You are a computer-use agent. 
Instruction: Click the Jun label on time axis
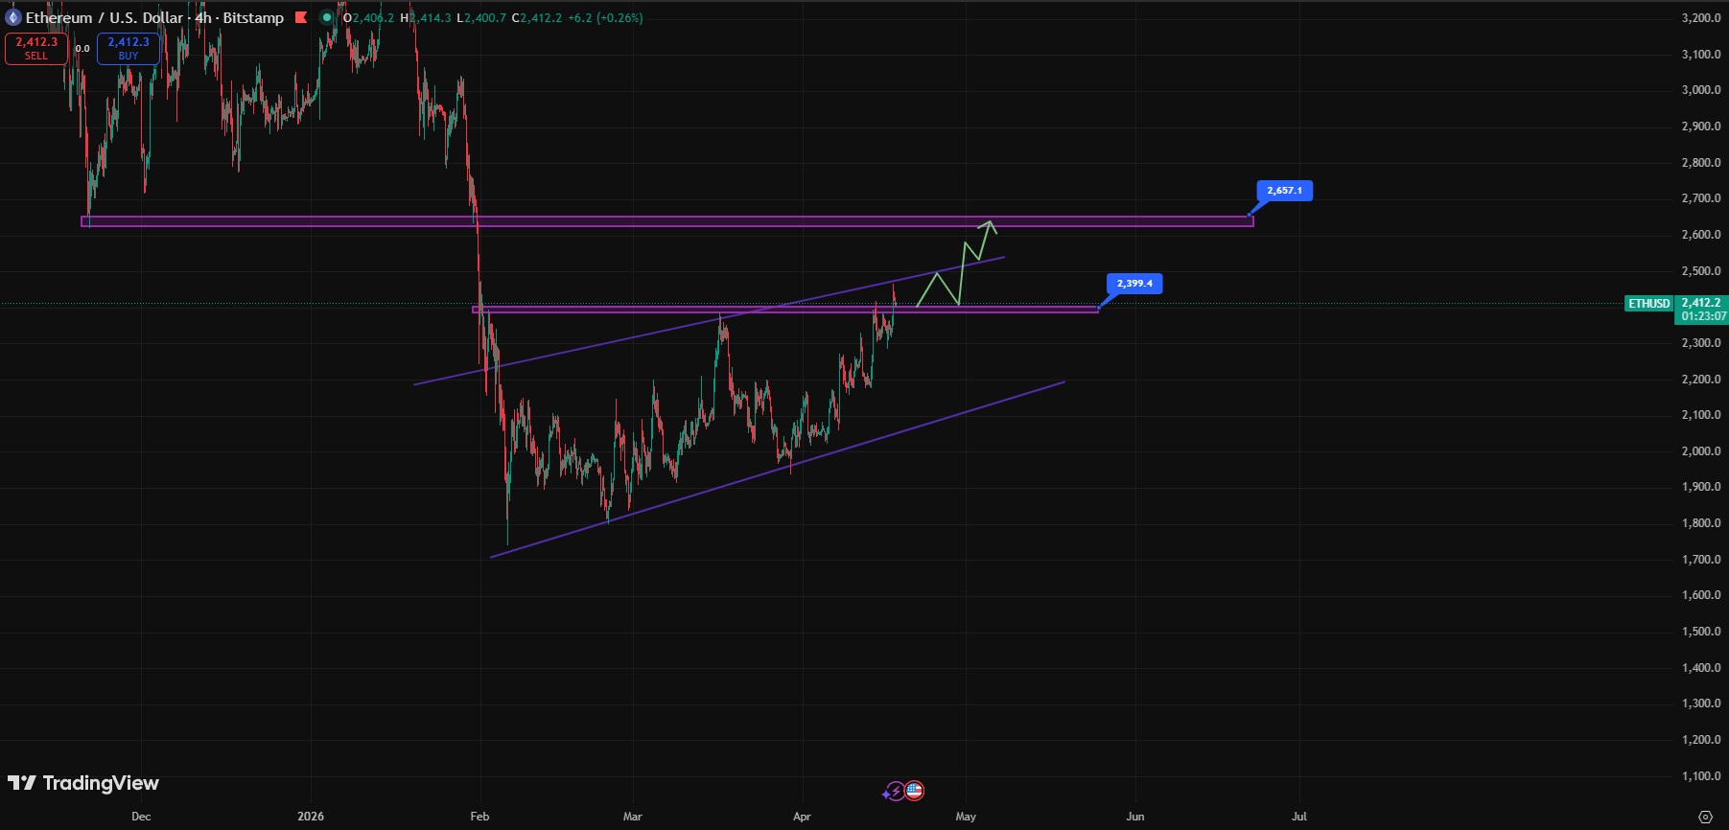click(x=1135, y=817)
